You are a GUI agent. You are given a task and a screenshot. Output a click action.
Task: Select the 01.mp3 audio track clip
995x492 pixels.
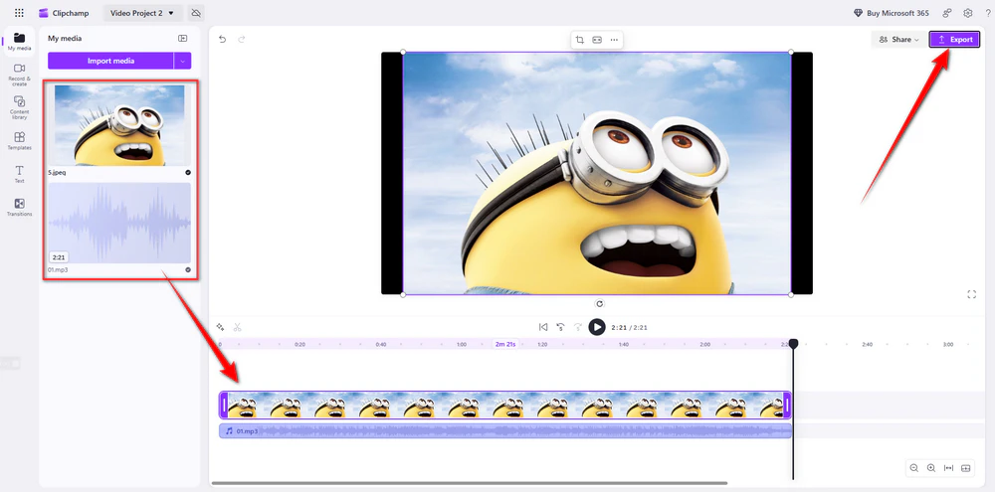tap(505, 431)
